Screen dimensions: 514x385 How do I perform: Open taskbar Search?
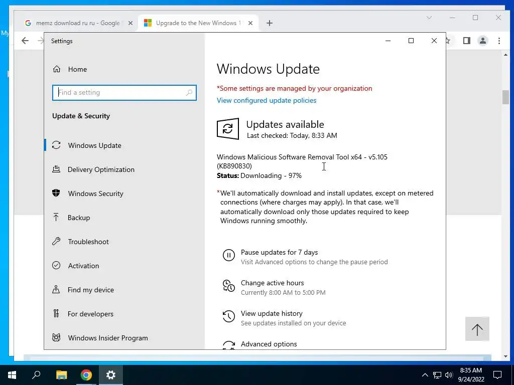pos(36,375)
